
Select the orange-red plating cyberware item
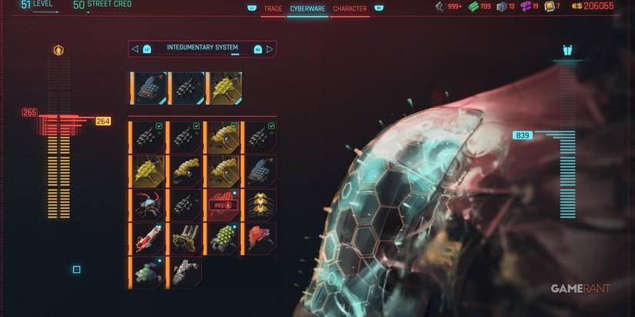tap(259, 239)
